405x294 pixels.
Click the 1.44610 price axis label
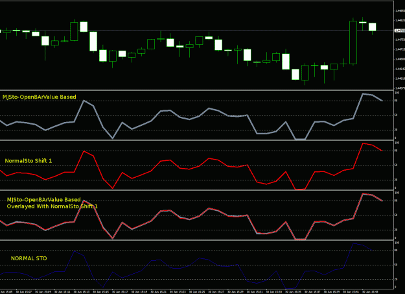[400, 79]
